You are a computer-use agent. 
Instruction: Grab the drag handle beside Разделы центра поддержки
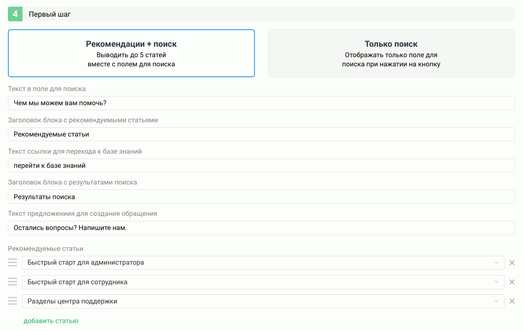pos(13,301)
